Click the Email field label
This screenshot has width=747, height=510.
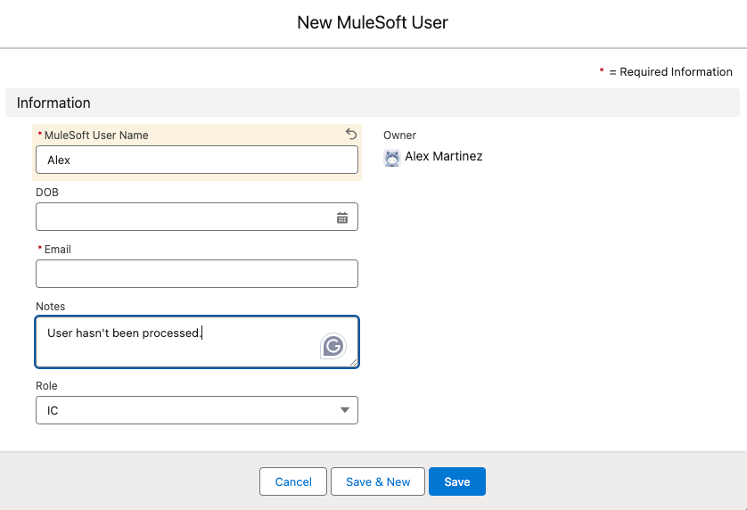click(58, 250)
